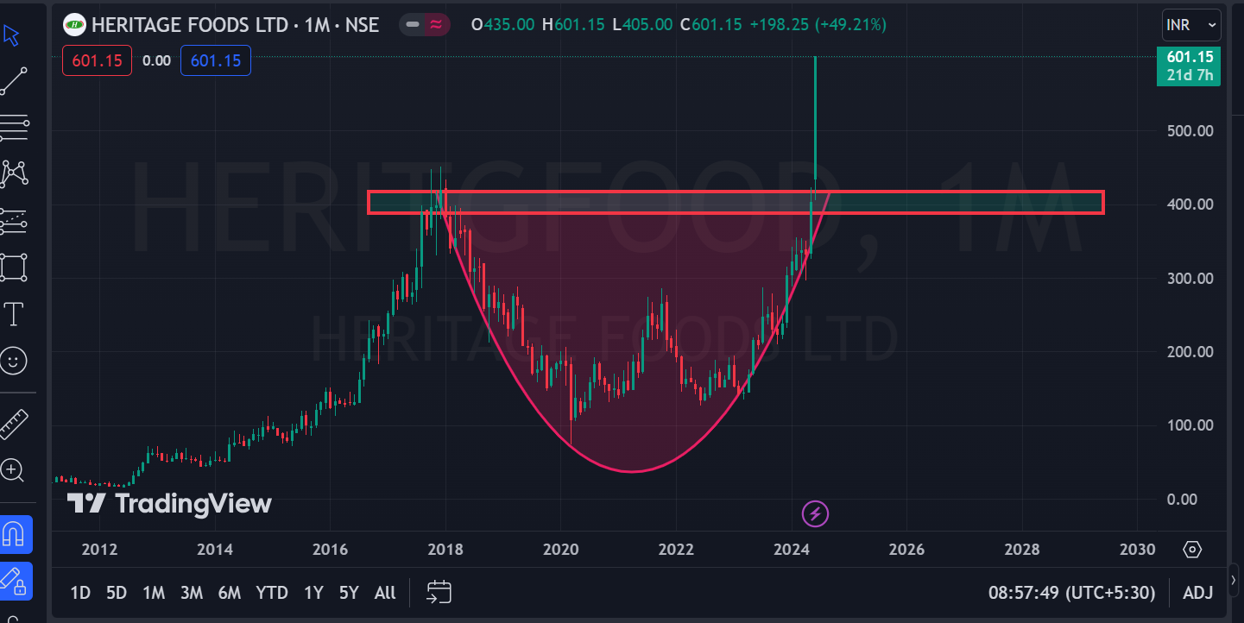1244x623 pixels.
Task: Toggle the pink approximate-sign indicator pill
Action: (x=436, y=25)
